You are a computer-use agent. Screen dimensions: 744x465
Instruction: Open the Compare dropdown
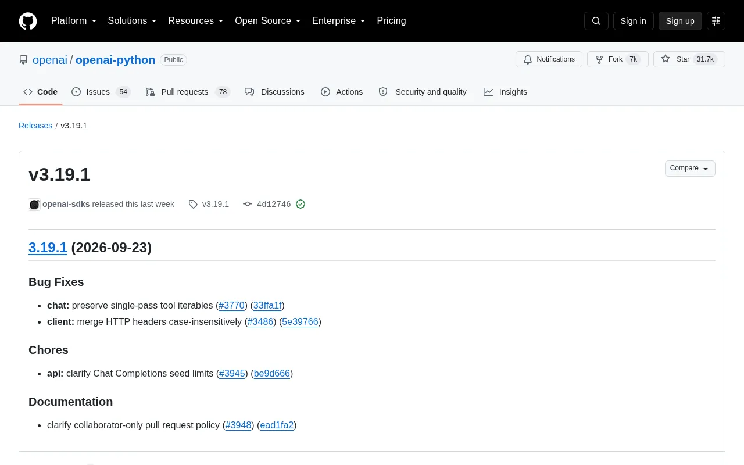690,169
